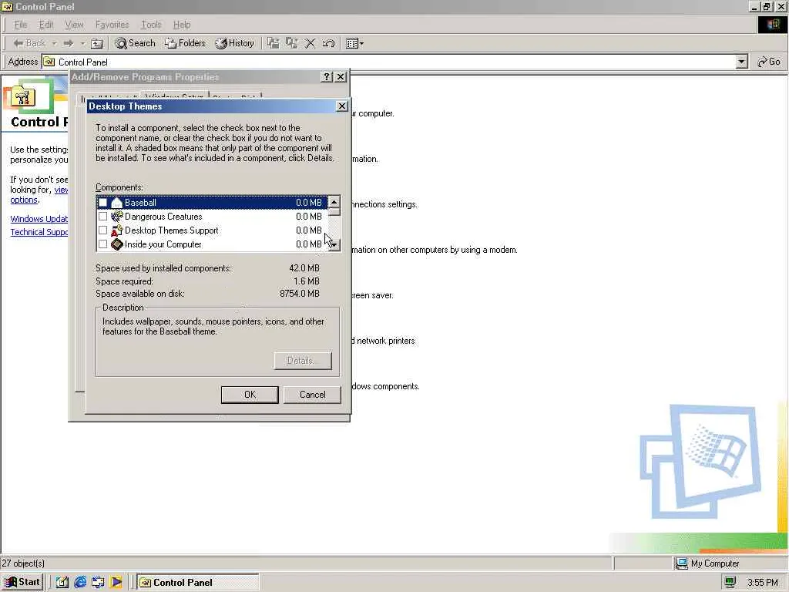Open the Forward history dropdown arrow
789x592 pixels.
click(82, 43)
